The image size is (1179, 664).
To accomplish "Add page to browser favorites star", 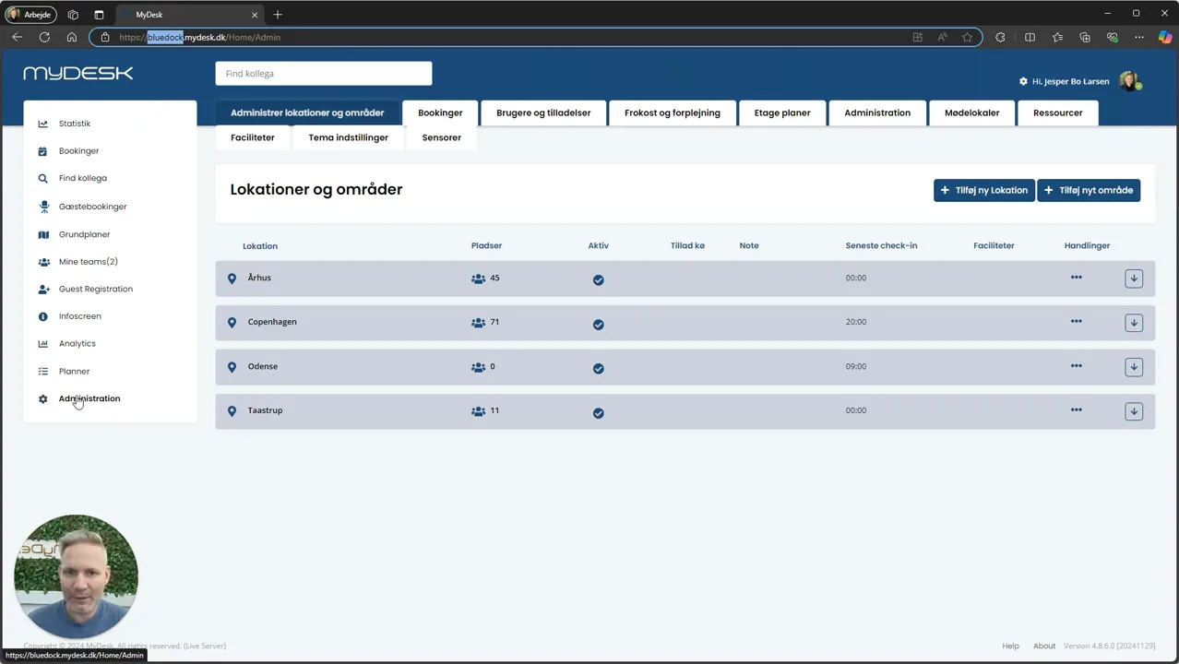I will tap(967, 37).
